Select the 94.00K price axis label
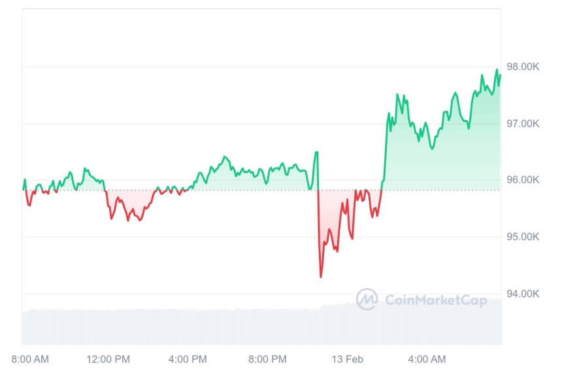 click(523, 294)
